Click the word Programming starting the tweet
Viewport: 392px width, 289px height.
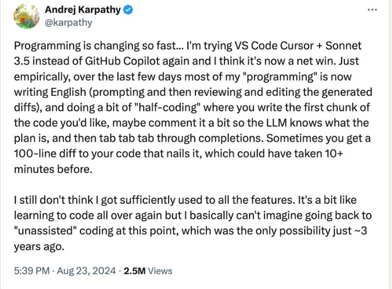coord(48,46)
